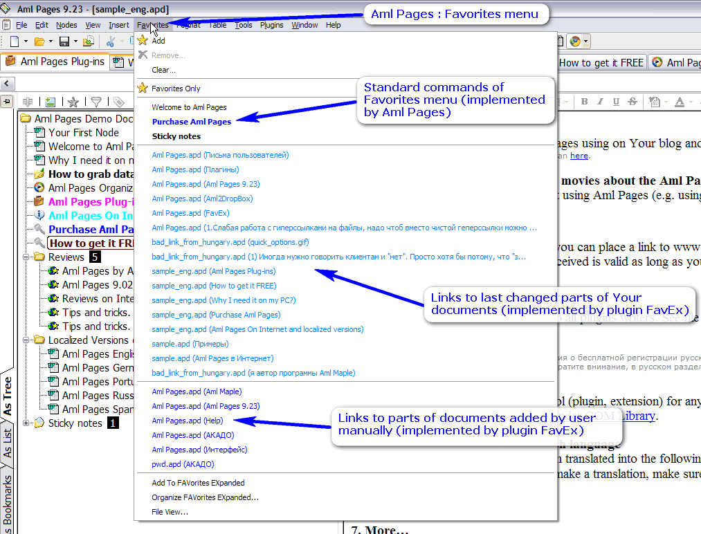Open the Nodes menu
Viewport: 701px width, 534px height.
pyautogui.click(x=66, y=25)
